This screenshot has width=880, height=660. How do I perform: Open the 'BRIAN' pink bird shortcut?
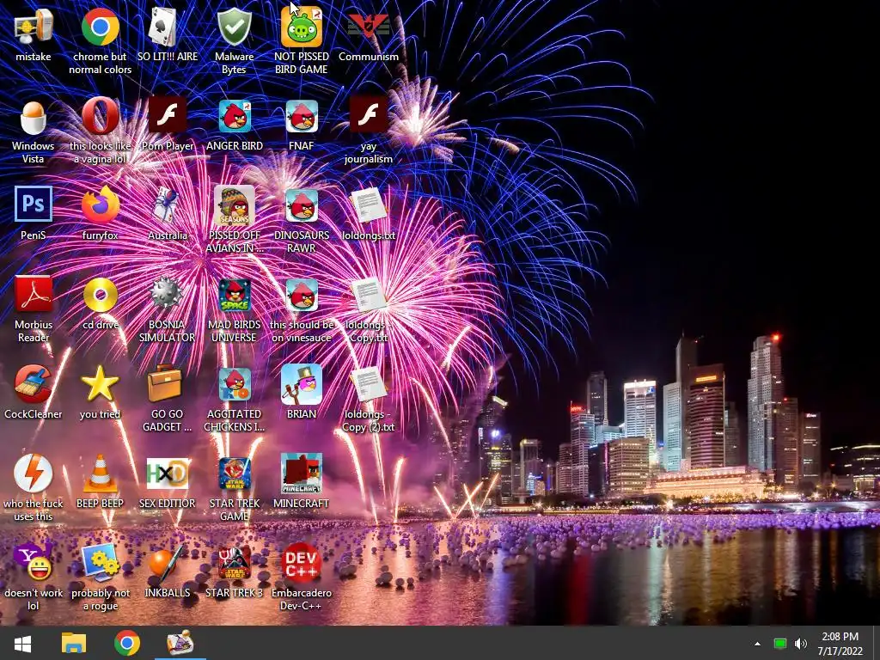point(302,384)
